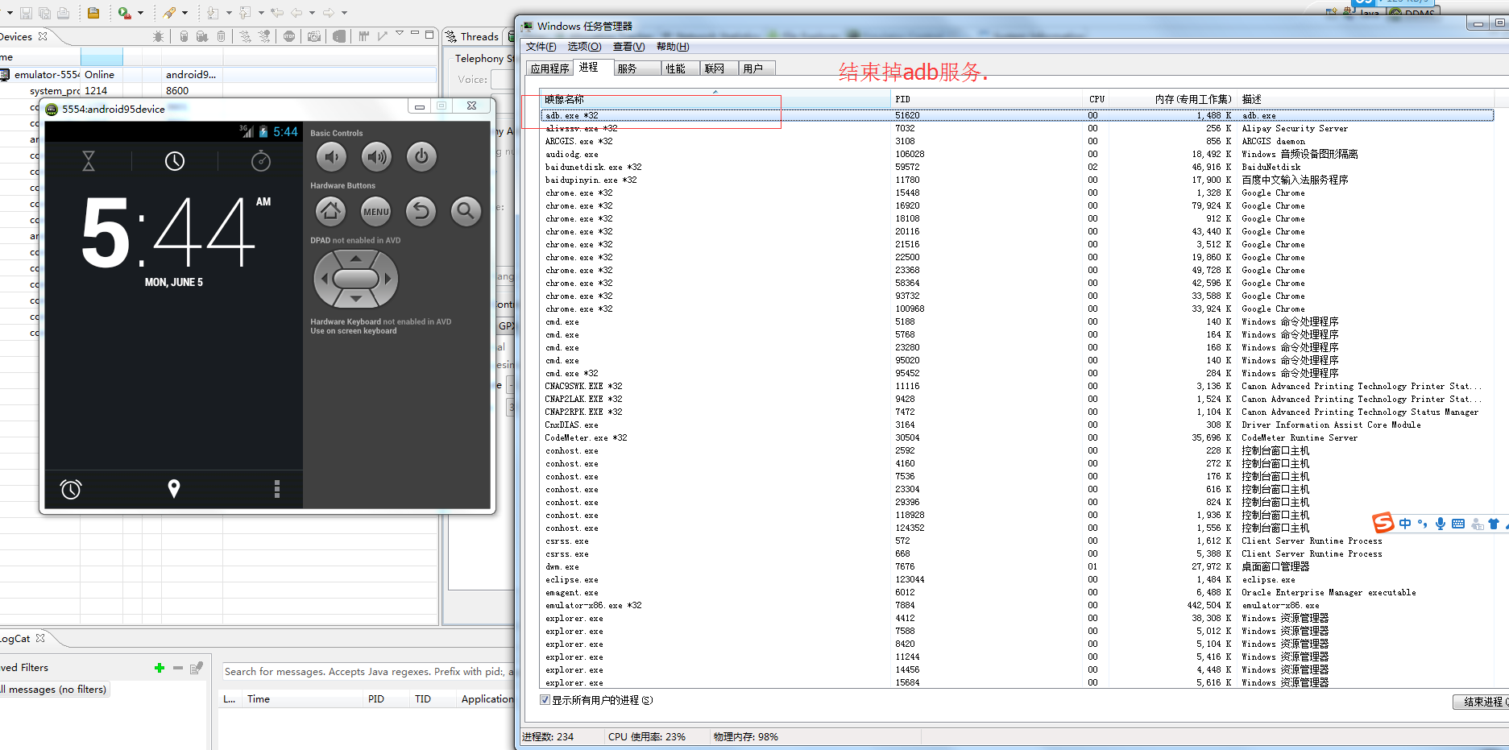Open the Run External Tools dropdown arrow

[140, 13]
